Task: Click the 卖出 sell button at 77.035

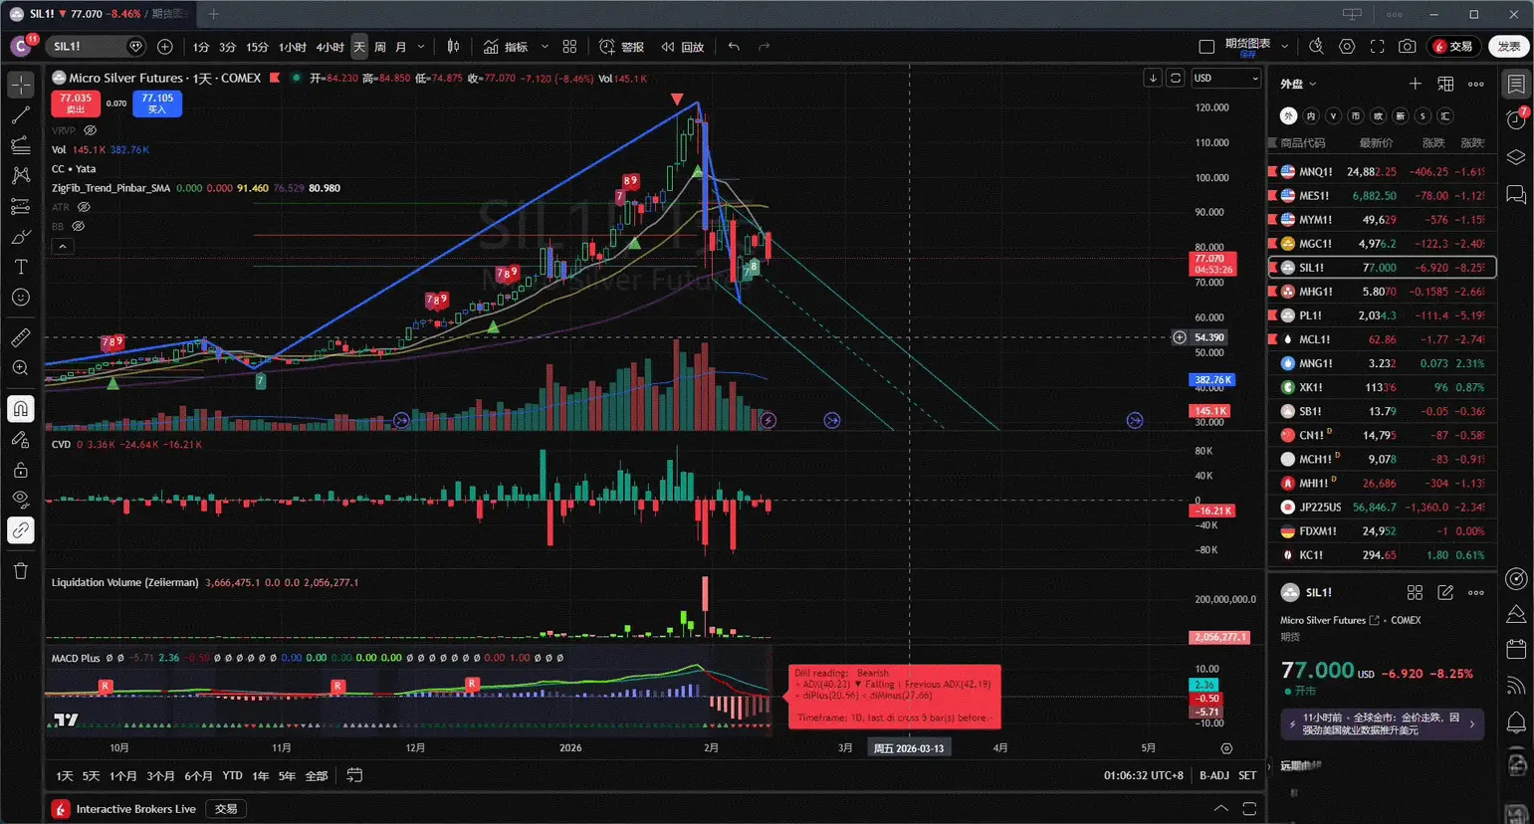Action: click(76, 103)
